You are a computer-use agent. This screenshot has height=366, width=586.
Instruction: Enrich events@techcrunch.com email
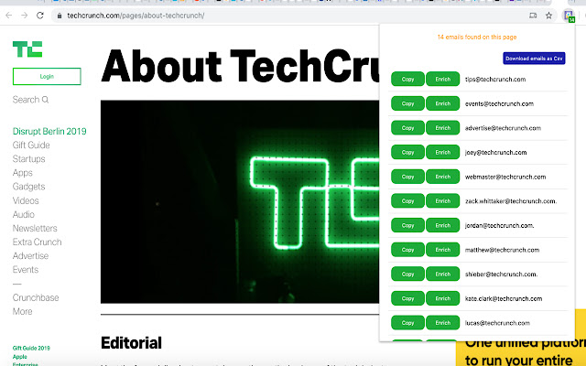443,103
